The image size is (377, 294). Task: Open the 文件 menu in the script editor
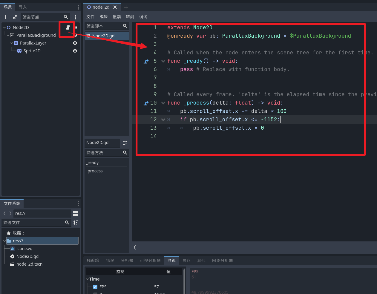(x=90, y=17)
